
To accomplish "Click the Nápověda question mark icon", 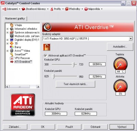I will 86,9.
